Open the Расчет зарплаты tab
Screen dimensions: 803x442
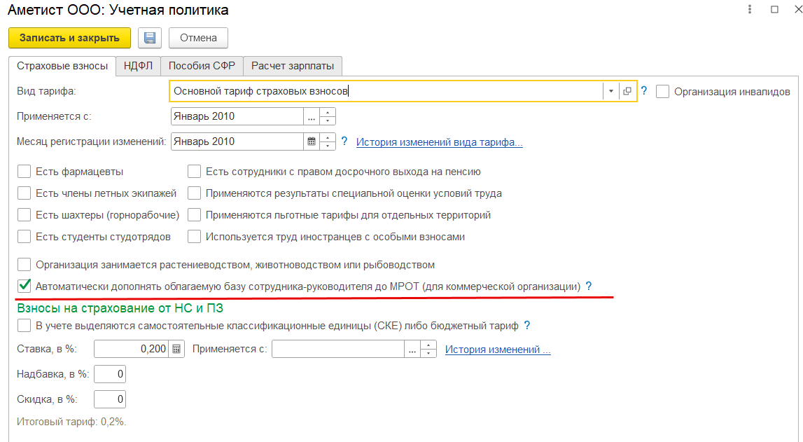pos(291,65)
